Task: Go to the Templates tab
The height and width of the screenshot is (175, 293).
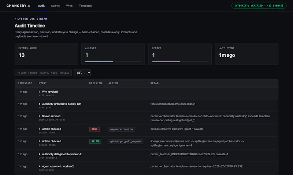Action: (85, 6)
